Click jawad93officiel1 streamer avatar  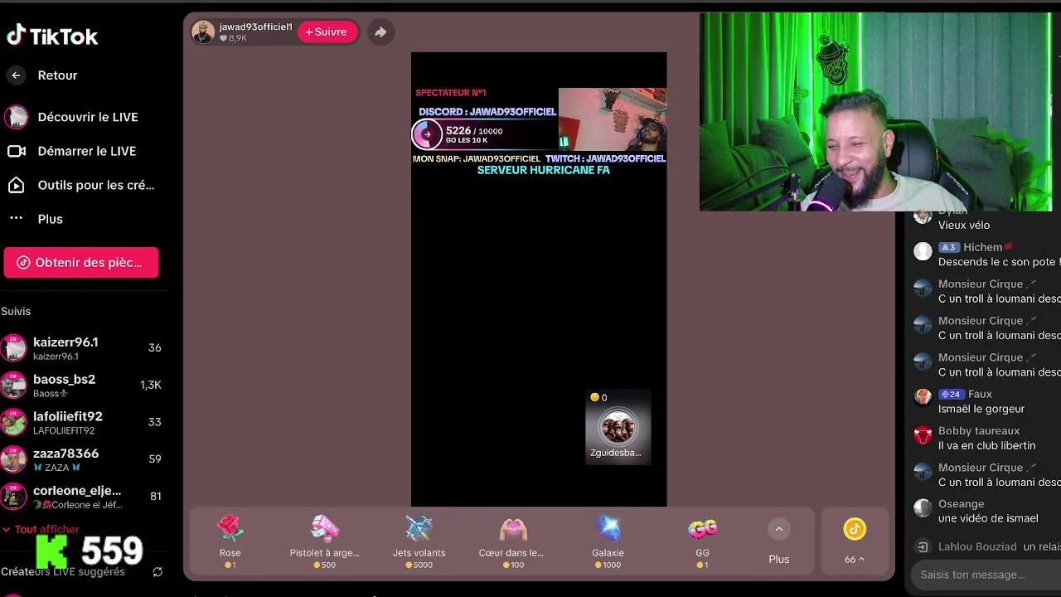pyautogui.click(x=203, y=32)
